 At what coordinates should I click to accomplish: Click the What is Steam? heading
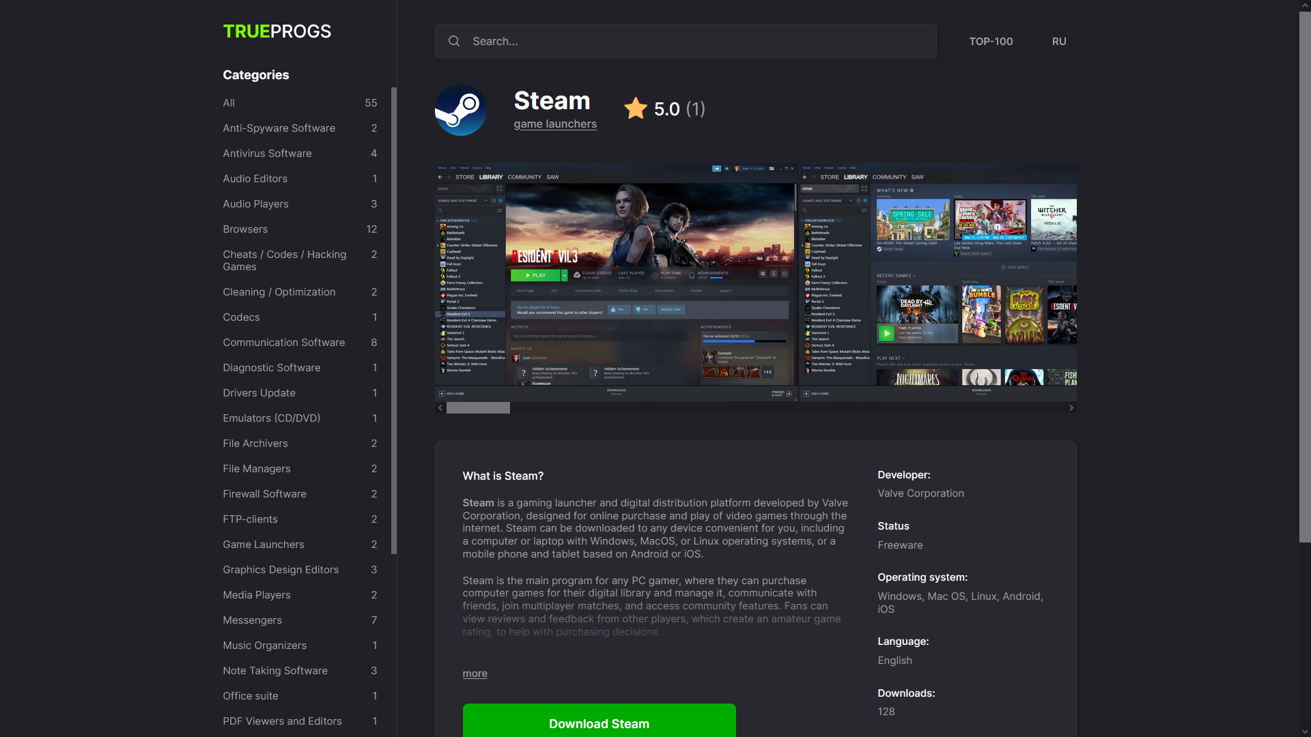coord(503,476)
